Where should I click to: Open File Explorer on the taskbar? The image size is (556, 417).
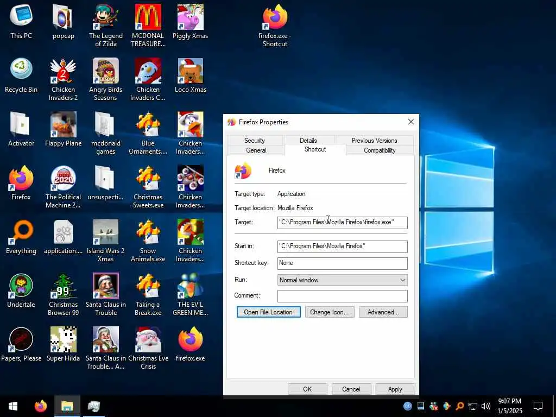click(67, 406)
